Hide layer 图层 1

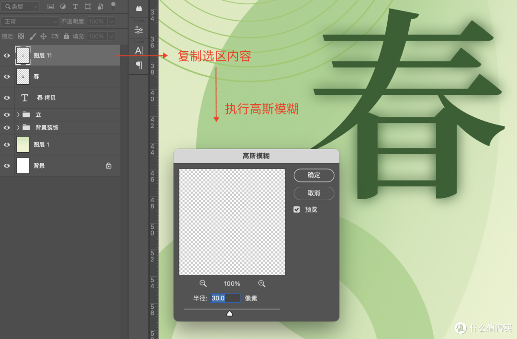click(x=7, y=145)
